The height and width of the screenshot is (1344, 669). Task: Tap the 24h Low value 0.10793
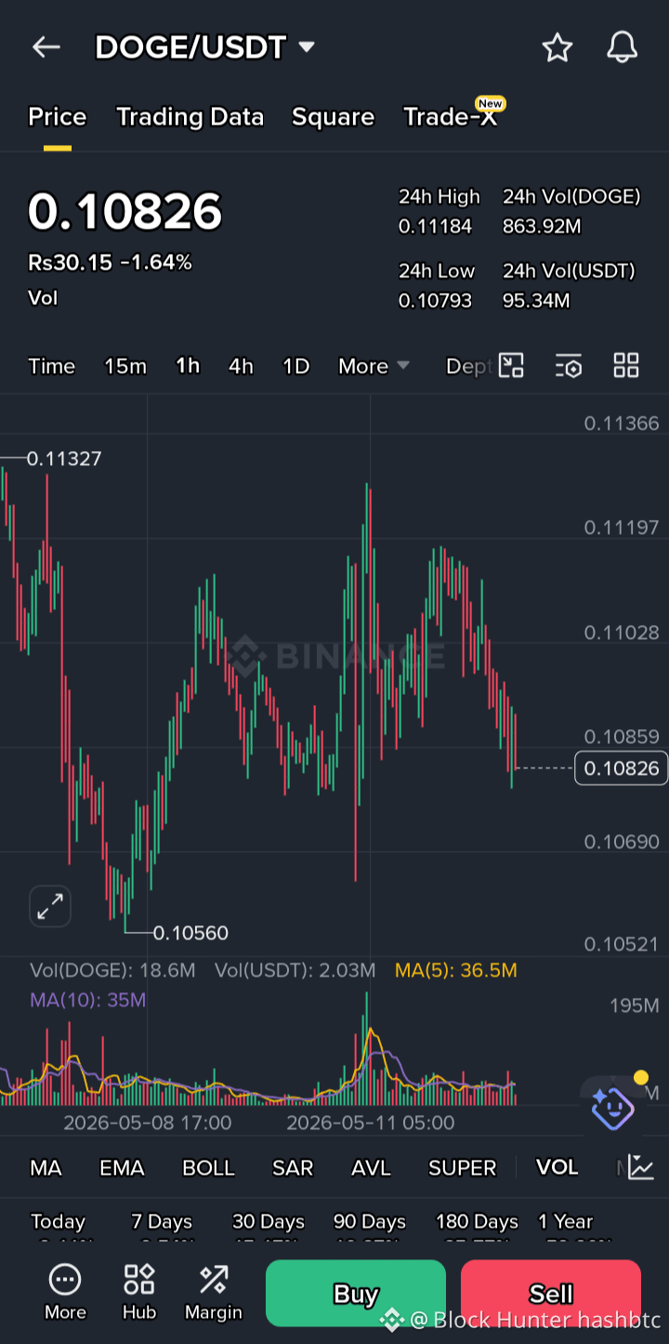tap(435, 300)
